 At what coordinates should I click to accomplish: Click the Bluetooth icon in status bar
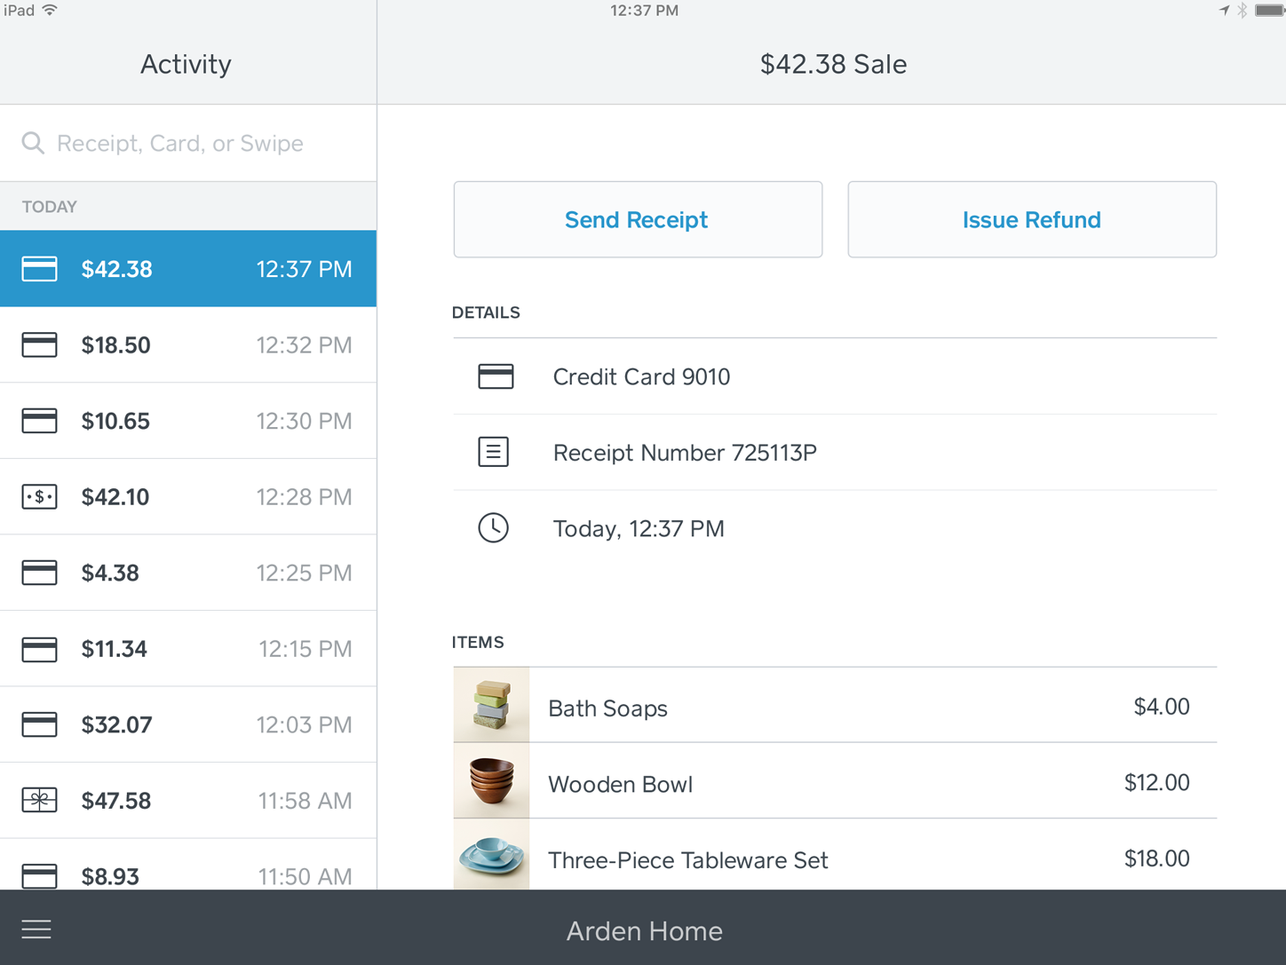[x=1242, y=11]
